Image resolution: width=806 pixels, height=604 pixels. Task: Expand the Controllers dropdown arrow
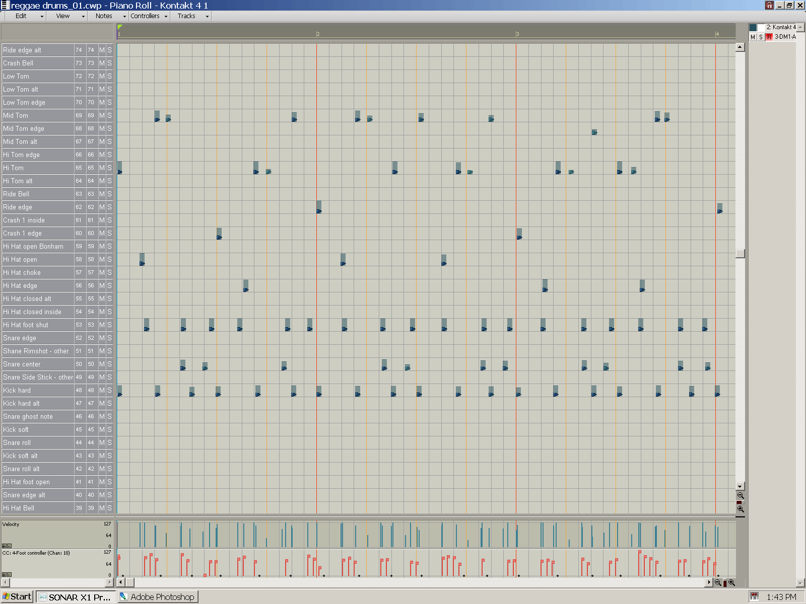click(x=165, y=16)
